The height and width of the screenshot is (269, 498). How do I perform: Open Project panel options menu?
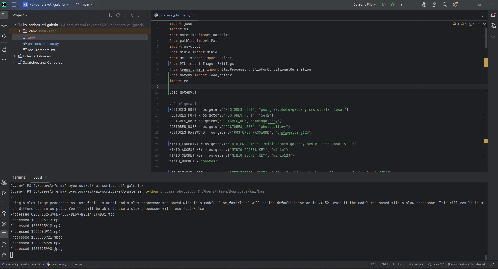[138, 15]
